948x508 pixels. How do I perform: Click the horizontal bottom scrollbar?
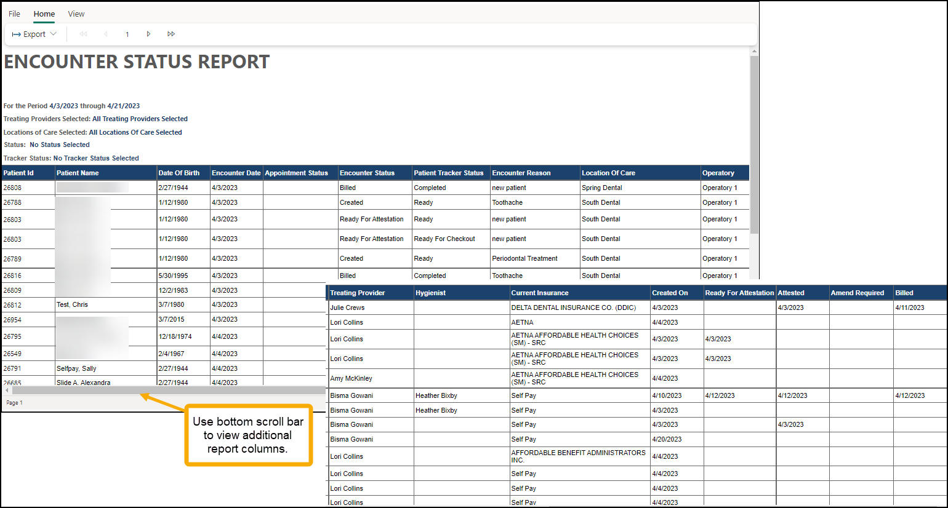(169, 390)
